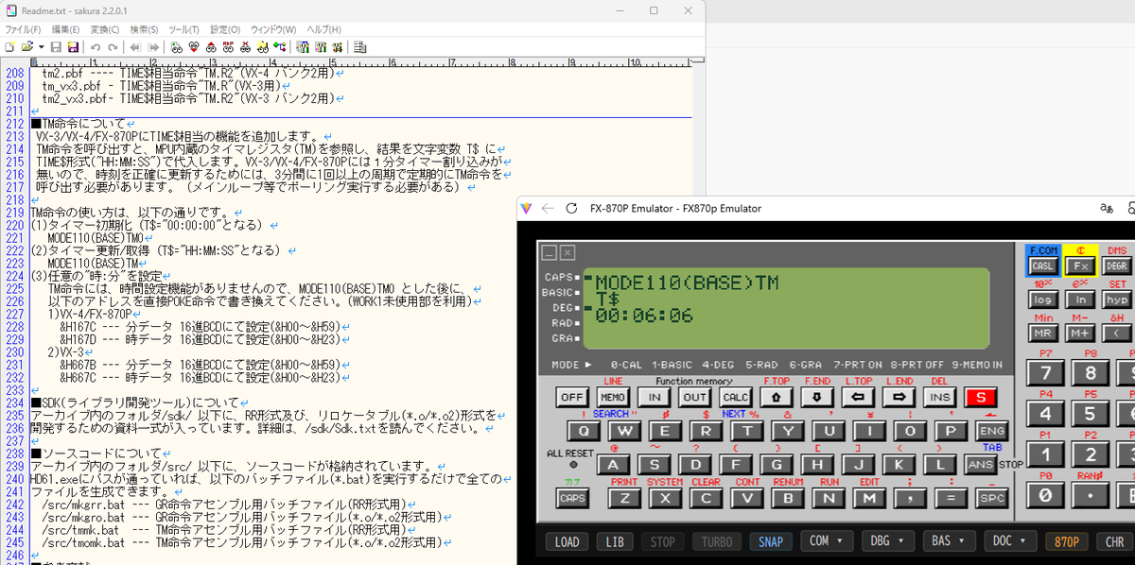1135x565 pixels.
Task: Click the Save As purple floppy icon
Action: [x=73, y=46]
